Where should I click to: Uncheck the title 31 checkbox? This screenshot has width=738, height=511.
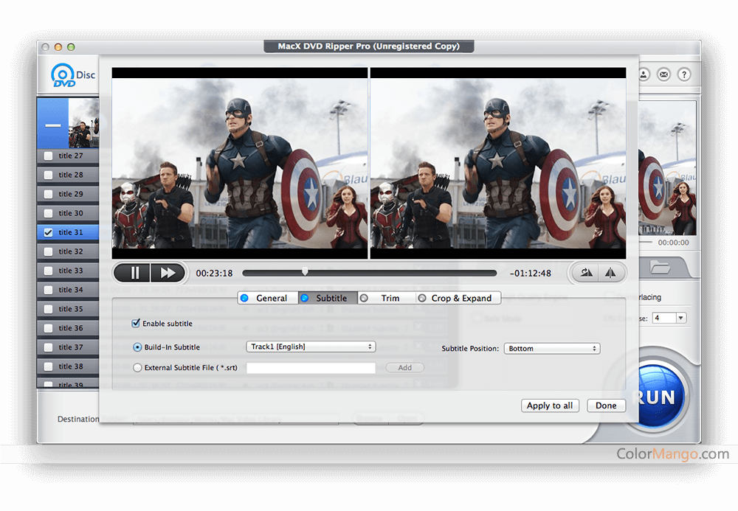pos(48,232)
